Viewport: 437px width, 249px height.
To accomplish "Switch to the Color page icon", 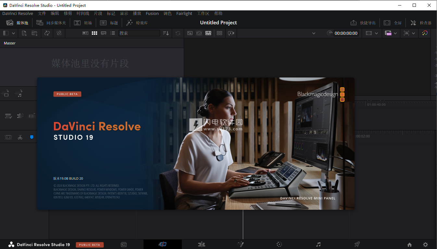I will [279, 244].
